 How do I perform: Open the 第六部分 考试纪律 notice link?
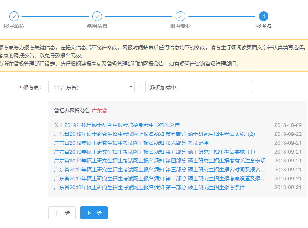pyautogui.click(x=131, y=143)
